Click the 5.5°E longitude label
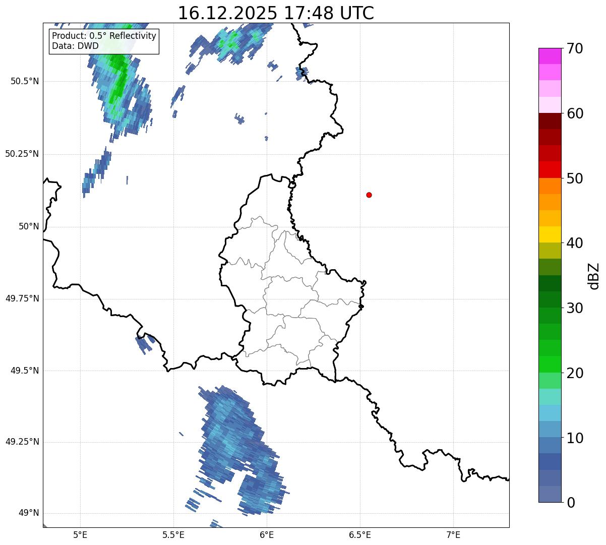 (x=173, y=534)
